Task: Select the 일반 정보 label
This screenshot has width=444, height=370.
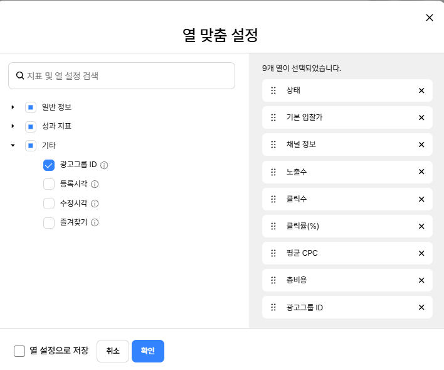Action: [x=56, y=107]
